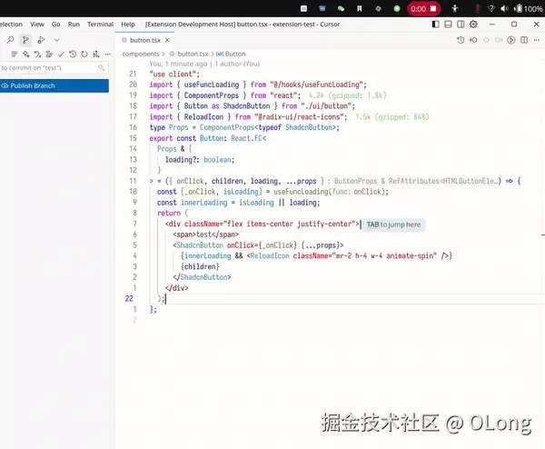Expand hidden activity bar views chevron
Image resolution: width=545 pixels, height=449 pixels.
click(x=56, y=40)
